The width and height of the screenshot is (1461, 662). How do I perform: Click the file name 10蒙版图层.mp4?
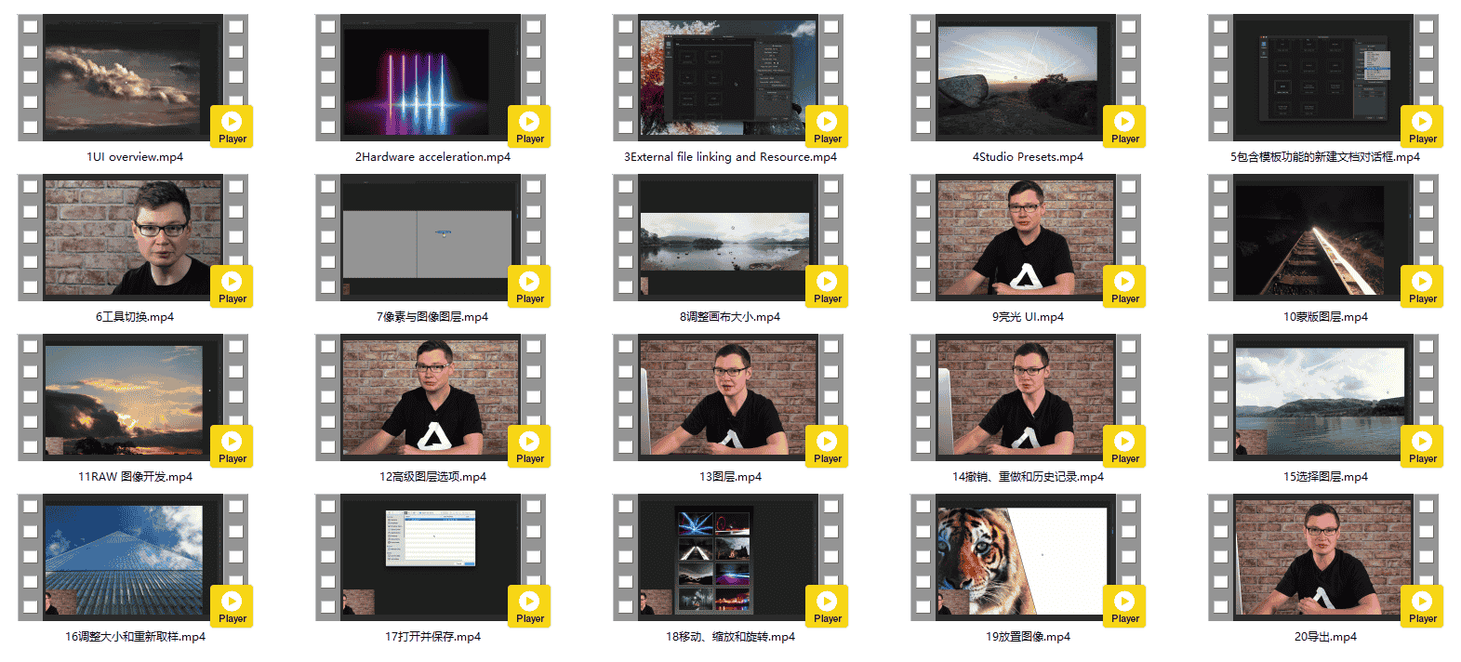pos(1325,317)
